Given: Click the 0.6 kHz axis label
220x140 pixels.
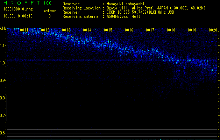Looking at the screenshot, I should [x=2, y=133].
